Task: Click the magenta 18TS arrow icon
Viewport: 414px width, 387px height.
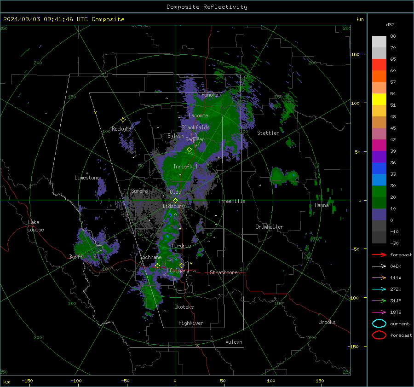Action: (379, 312)
